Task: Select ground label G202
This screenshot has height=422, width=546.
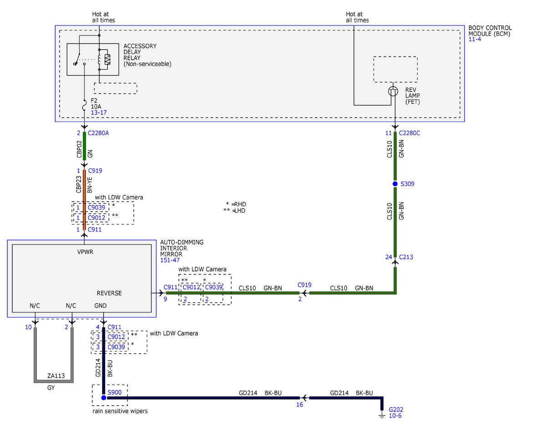Action: click(x=395, y=409)
